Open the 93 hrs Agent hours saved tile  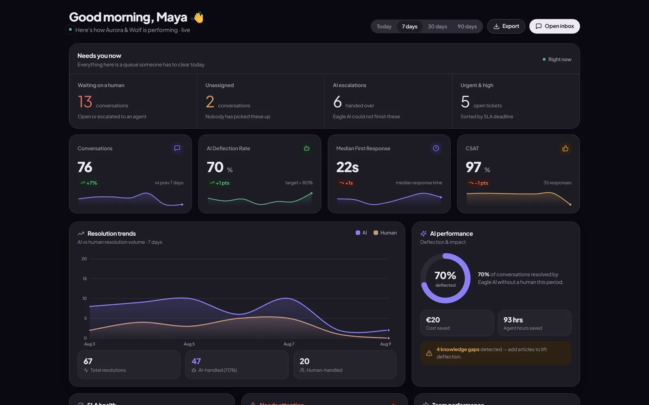[x=535, y=323]
